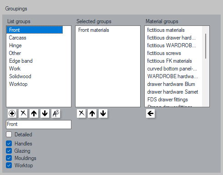This screenshot has height=175, width=223.
Task: Disable the Mouldings checkbox
Action: [9, 158]
